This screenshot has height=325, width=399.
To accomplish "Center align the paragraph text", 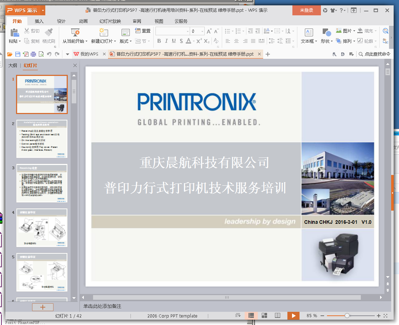I will click(x=236, y=41).
